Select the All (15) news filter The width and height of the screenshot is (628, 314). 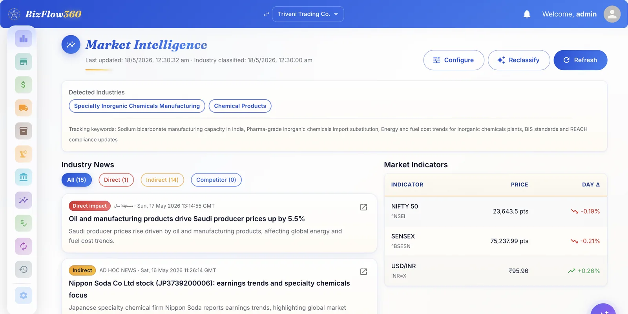pos(77,180)
